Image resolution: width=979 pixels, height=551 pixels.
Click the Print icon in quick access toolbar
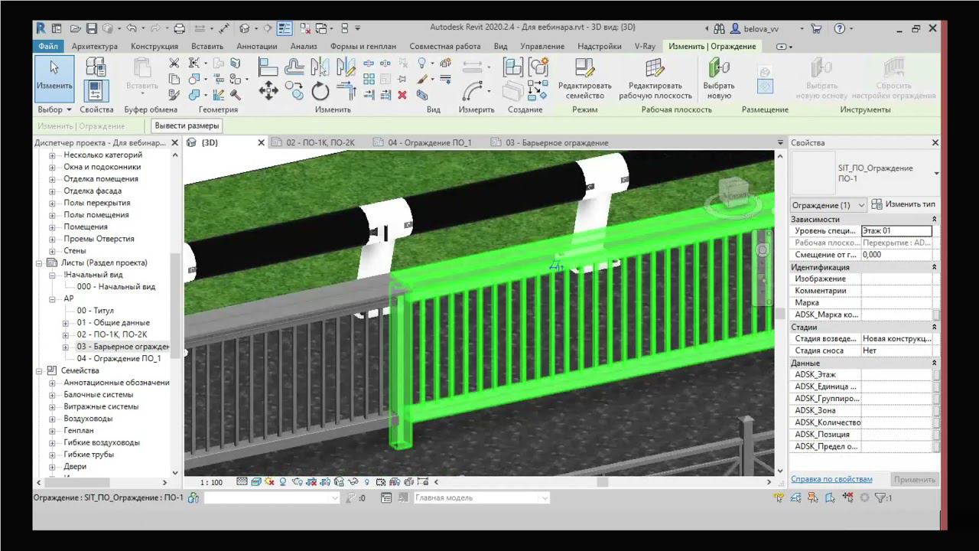(179, 28)
